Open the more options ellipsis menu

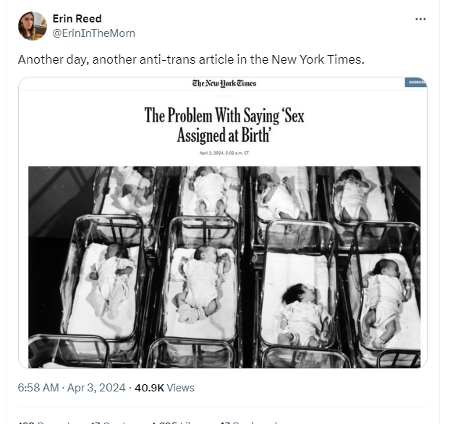(x=420, y=20)
